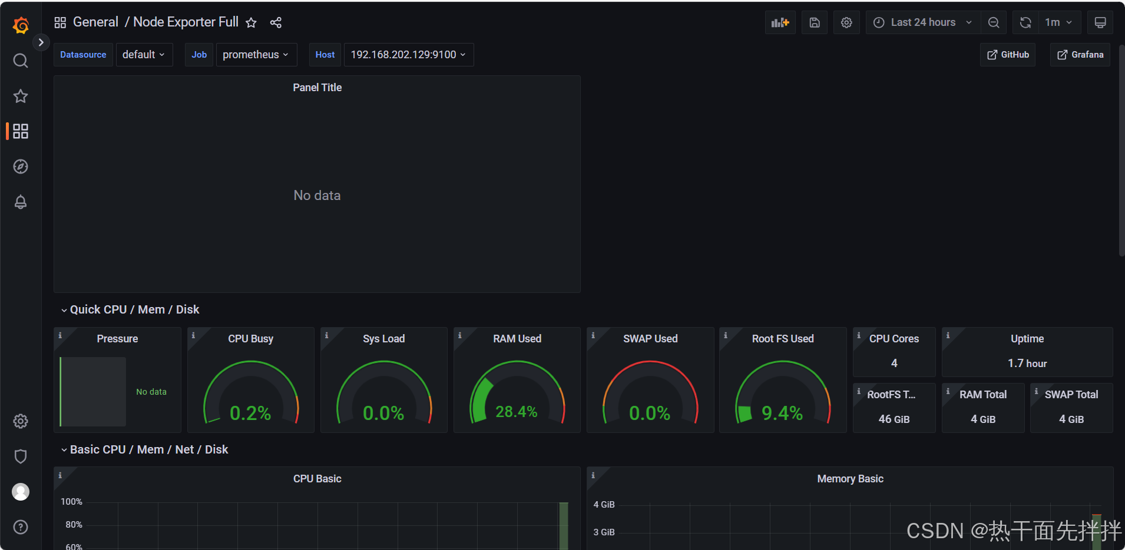Open the Explore compass in sidebar
This screenshot has width=1125, height=550.
click(x=21, y=166)
